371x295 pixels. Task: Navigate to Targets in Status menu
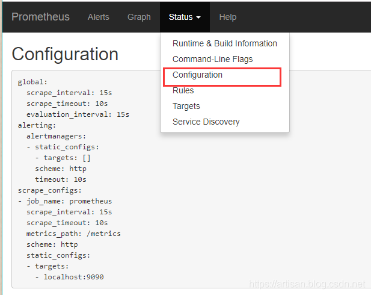pyautogui.click(x=186, y=106)
